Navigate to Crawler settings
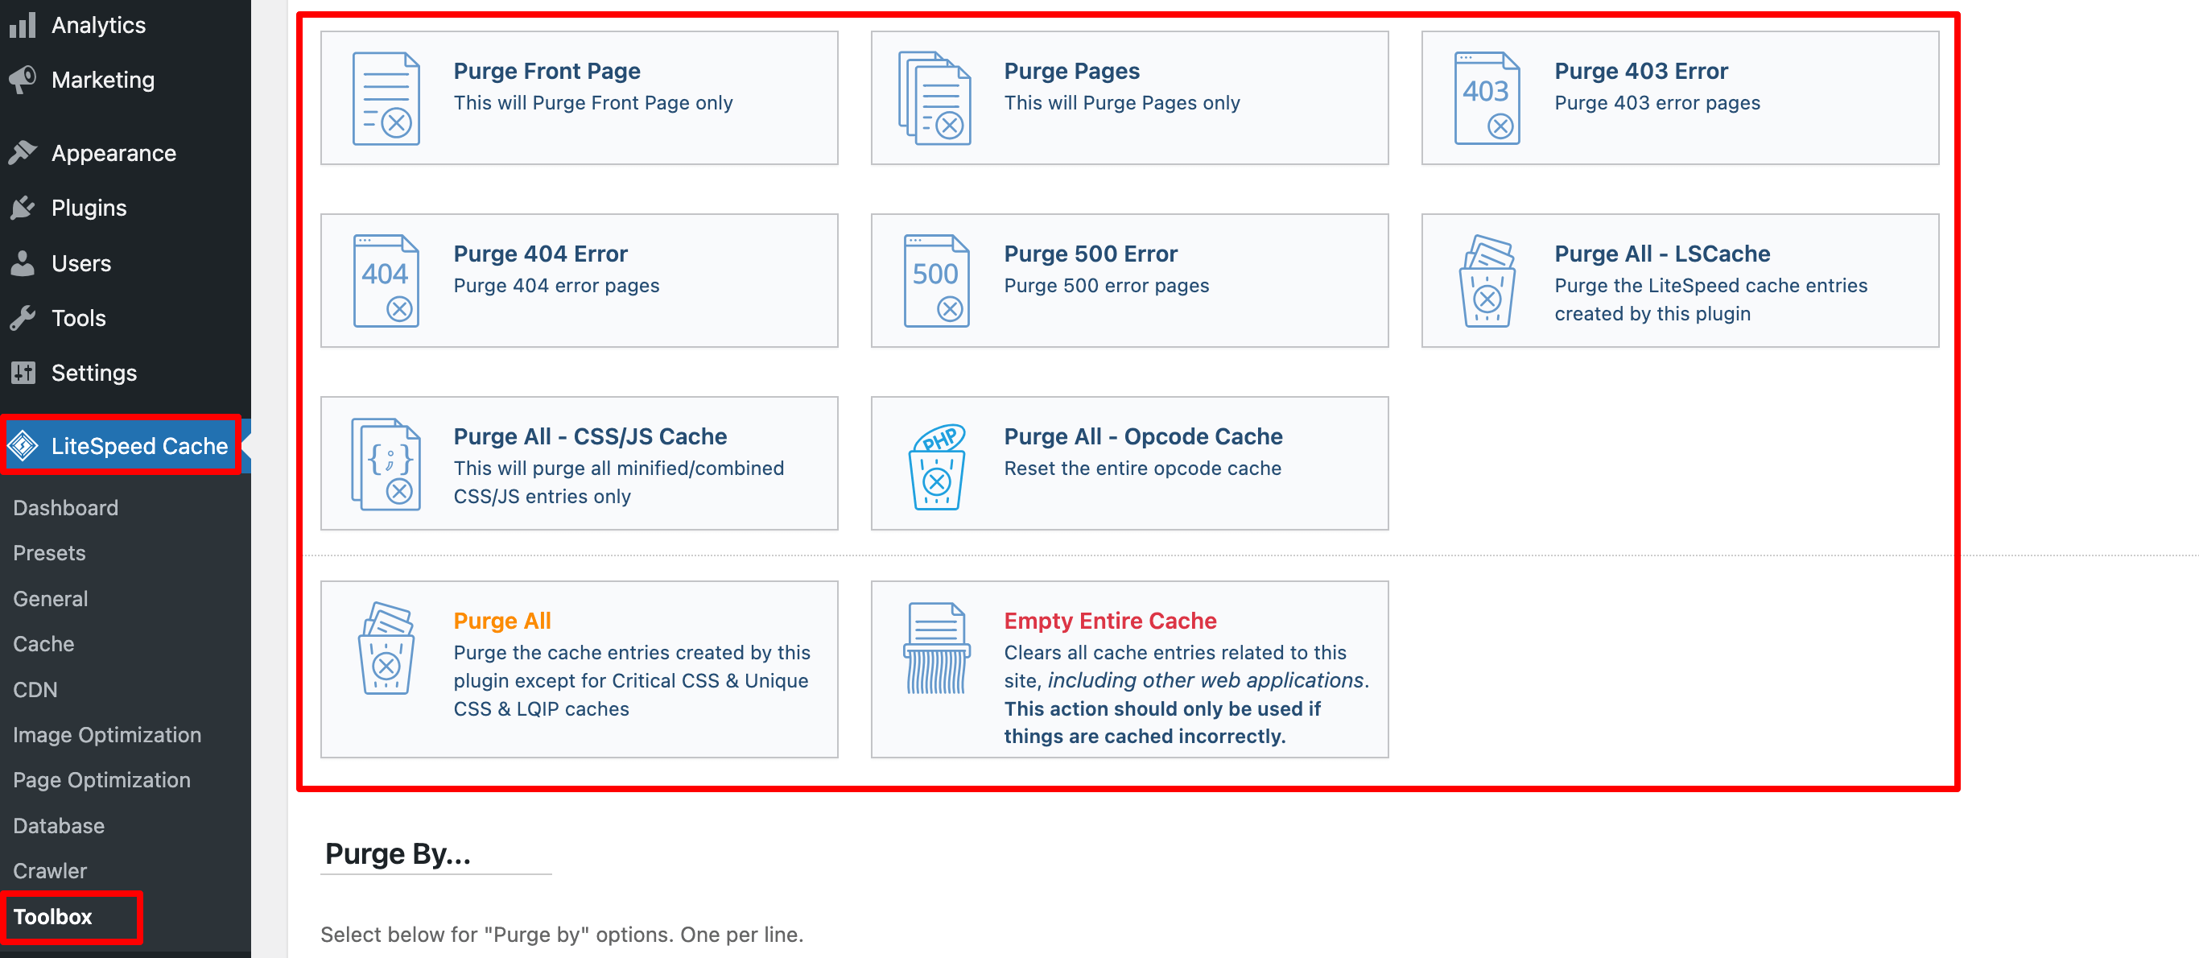2199x958 pixels. [51, 869]
